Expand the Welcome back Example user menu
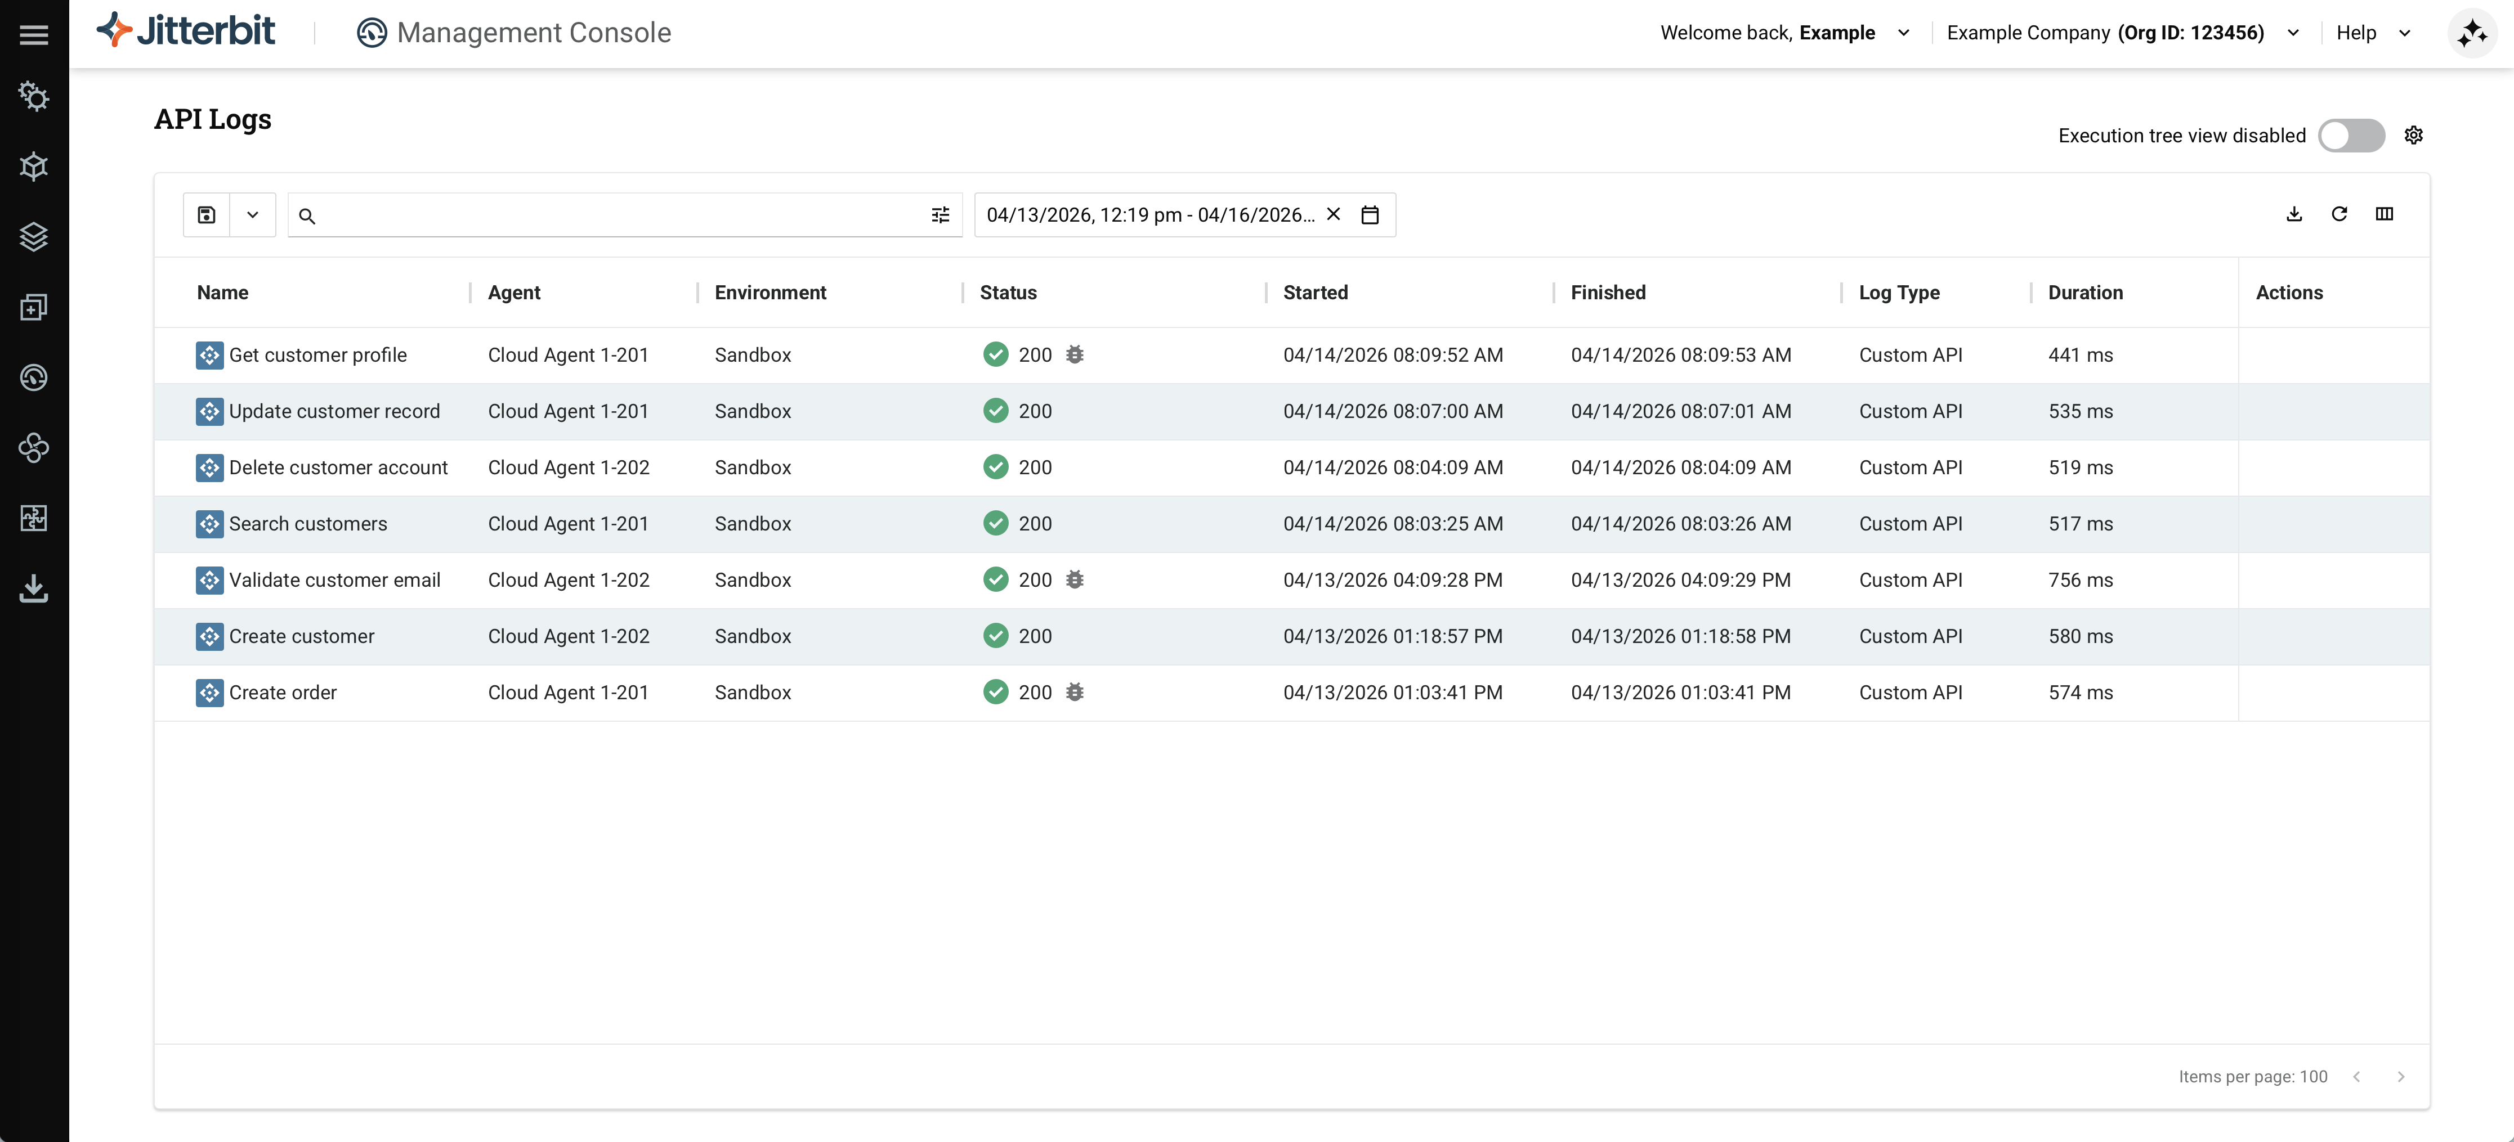The image size is (2514, 1142). click(1903, 33)
